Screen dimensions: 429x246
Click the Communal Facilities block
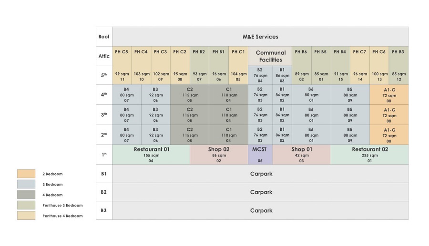pyautogui.click(x=270, y=56)
